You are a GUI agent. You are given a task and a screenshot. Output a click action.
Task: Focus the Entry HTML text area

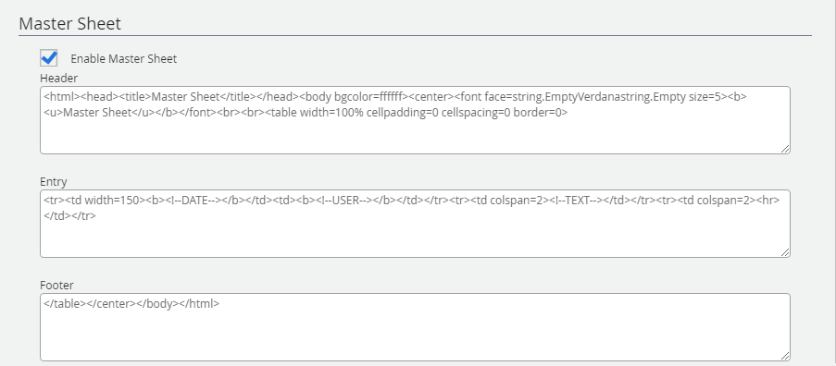pos(415,224)
